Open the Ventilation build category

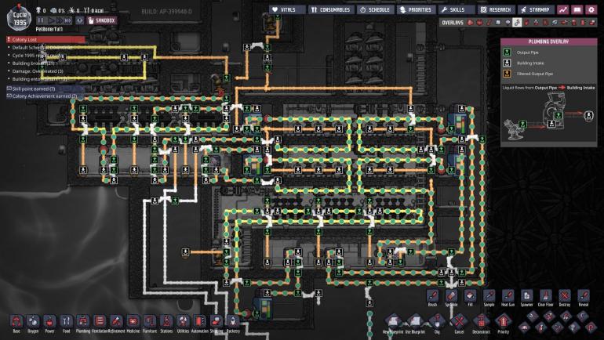pos(100,321)
